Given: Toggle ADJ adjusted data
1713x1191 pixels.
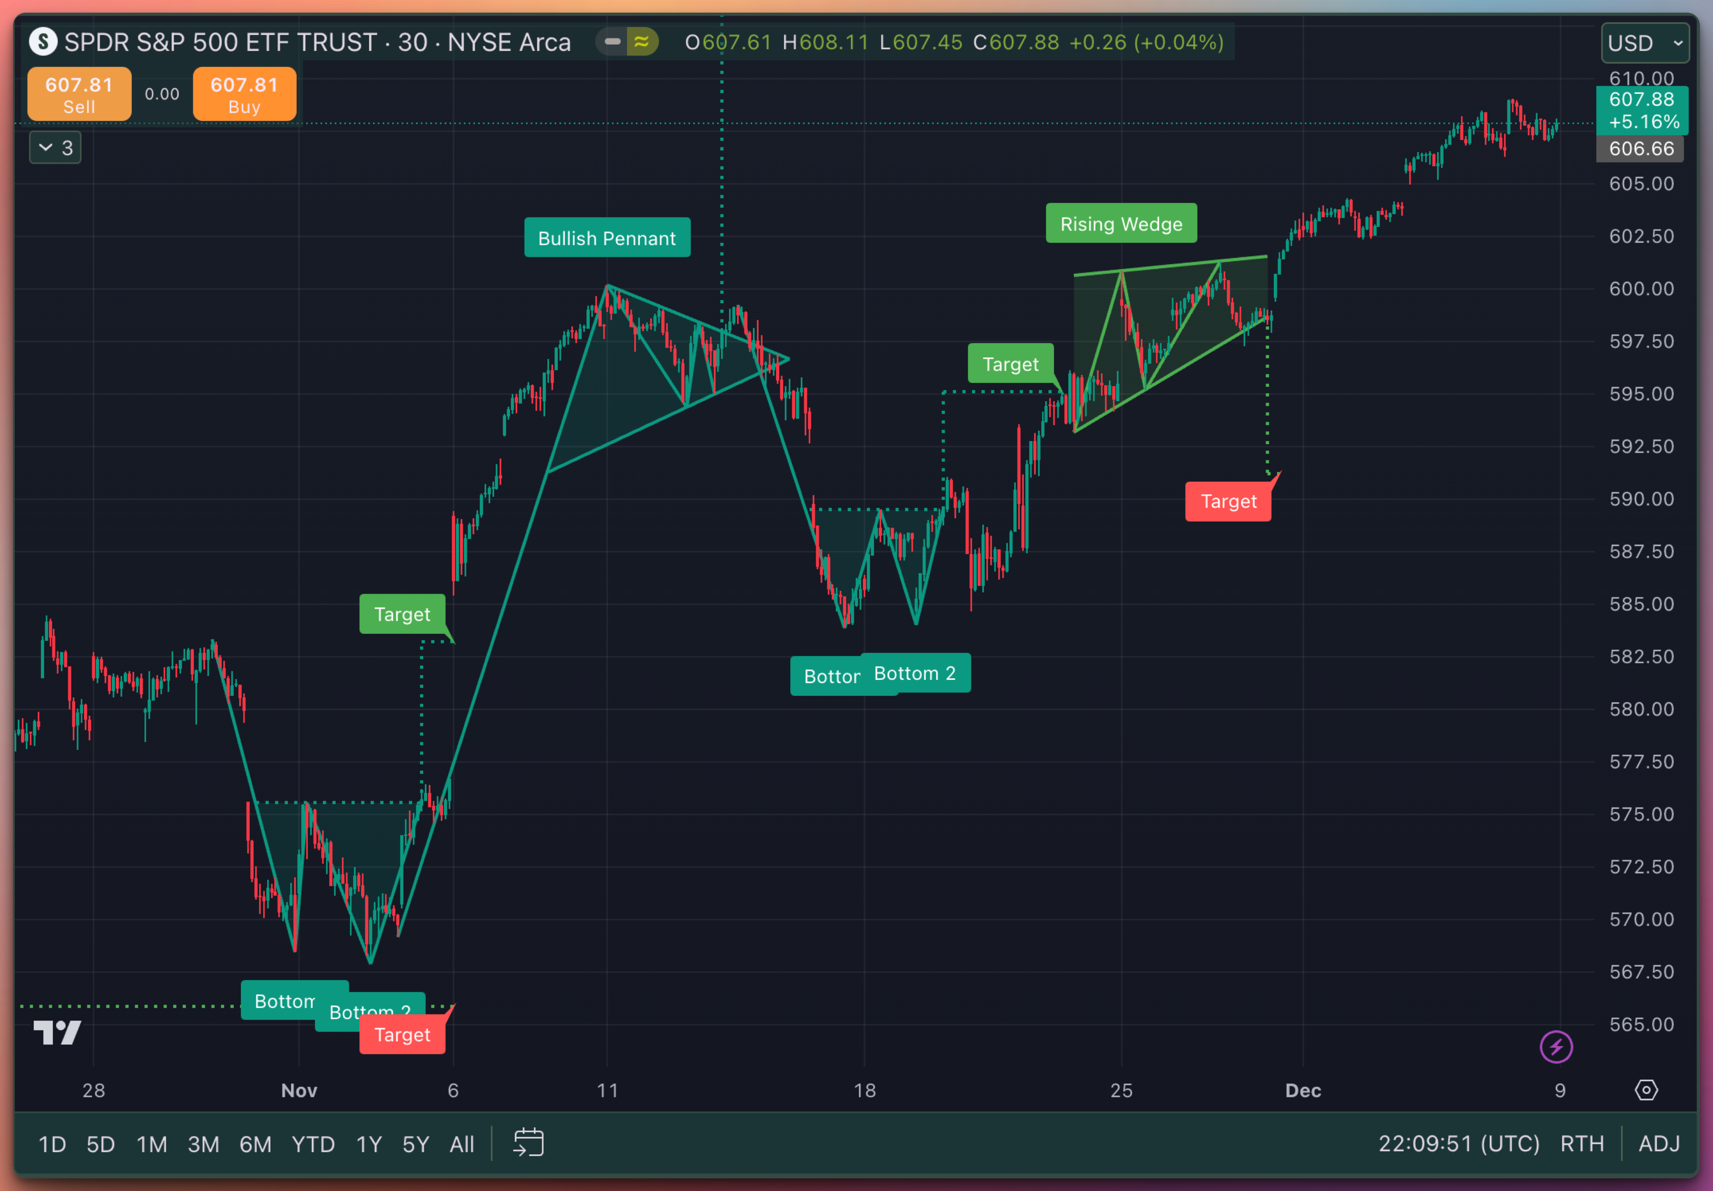Looking at the screenshot, I should (x=1659, y=1143).
